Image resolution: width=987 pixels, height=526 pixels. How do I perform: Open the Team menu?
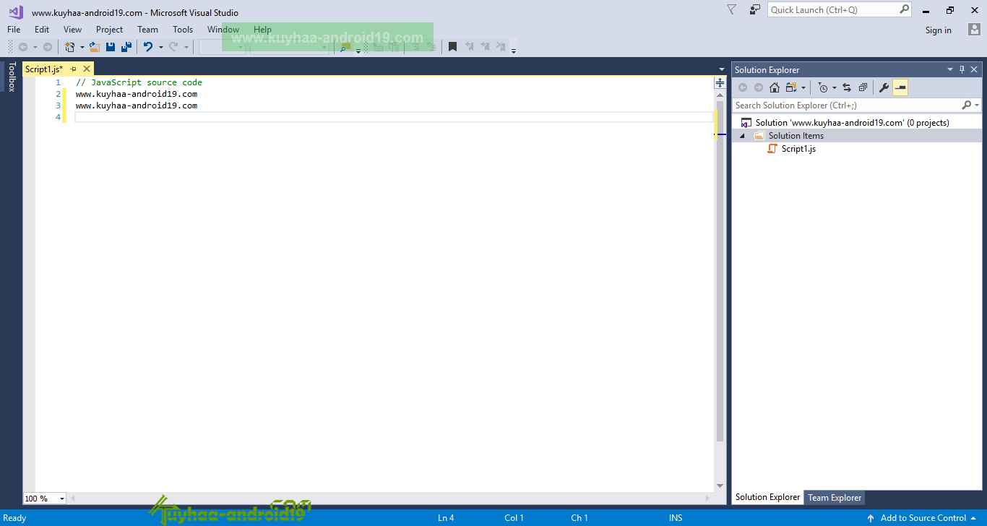(x=147, y=30)
